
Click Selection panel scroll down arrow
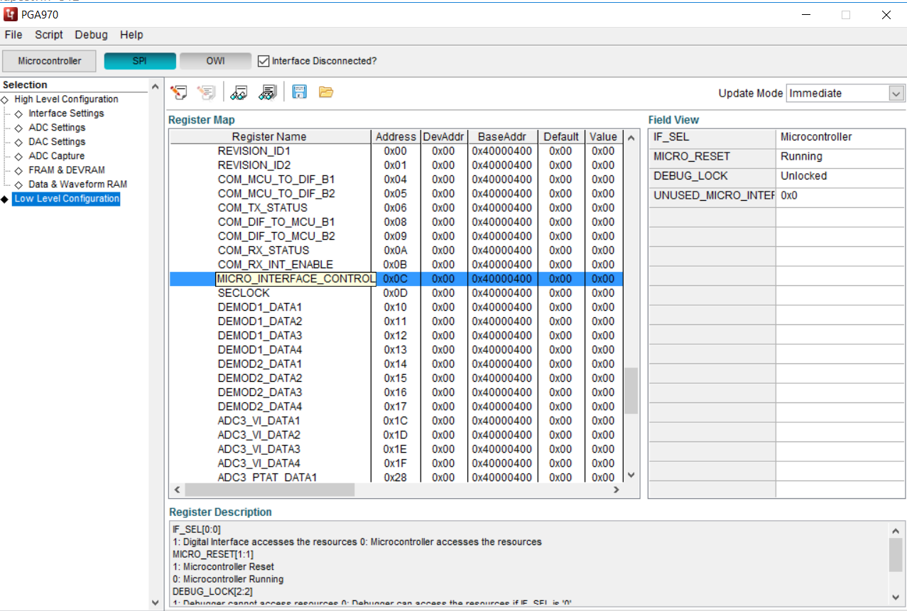click(x=156, y=603)
